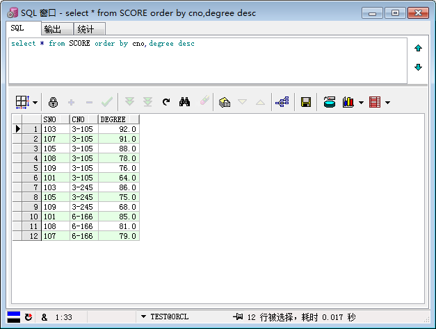Click SNO 107 in row 2
This screenshot has height=329, width=436.
pos(56,139)
